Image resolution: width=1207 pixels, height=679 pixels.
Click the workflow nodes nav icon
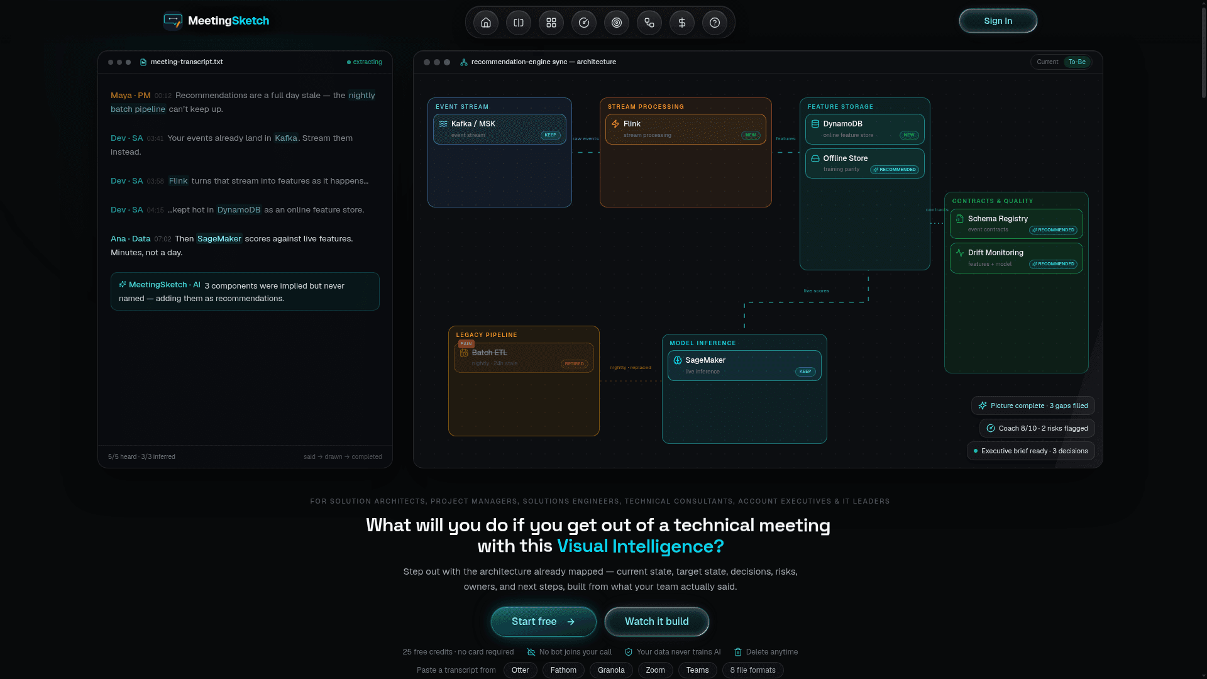click(649, 23)
